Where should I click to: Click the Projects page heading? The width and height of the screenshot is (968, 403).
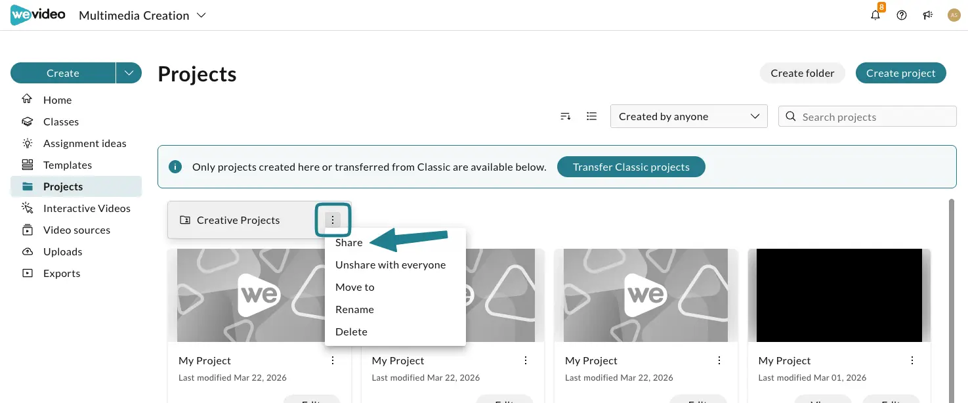click(x=197, y=74)
